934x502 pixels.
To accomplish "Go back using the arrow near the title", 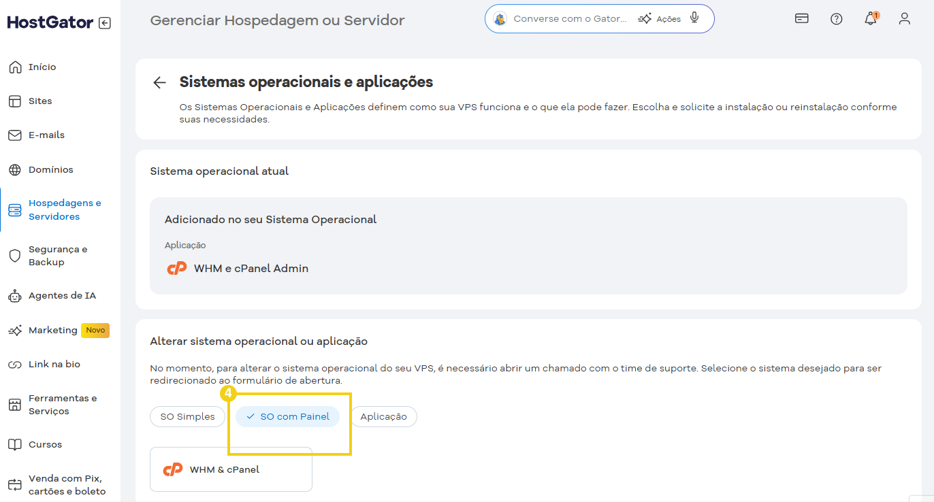I will point(159,82).
